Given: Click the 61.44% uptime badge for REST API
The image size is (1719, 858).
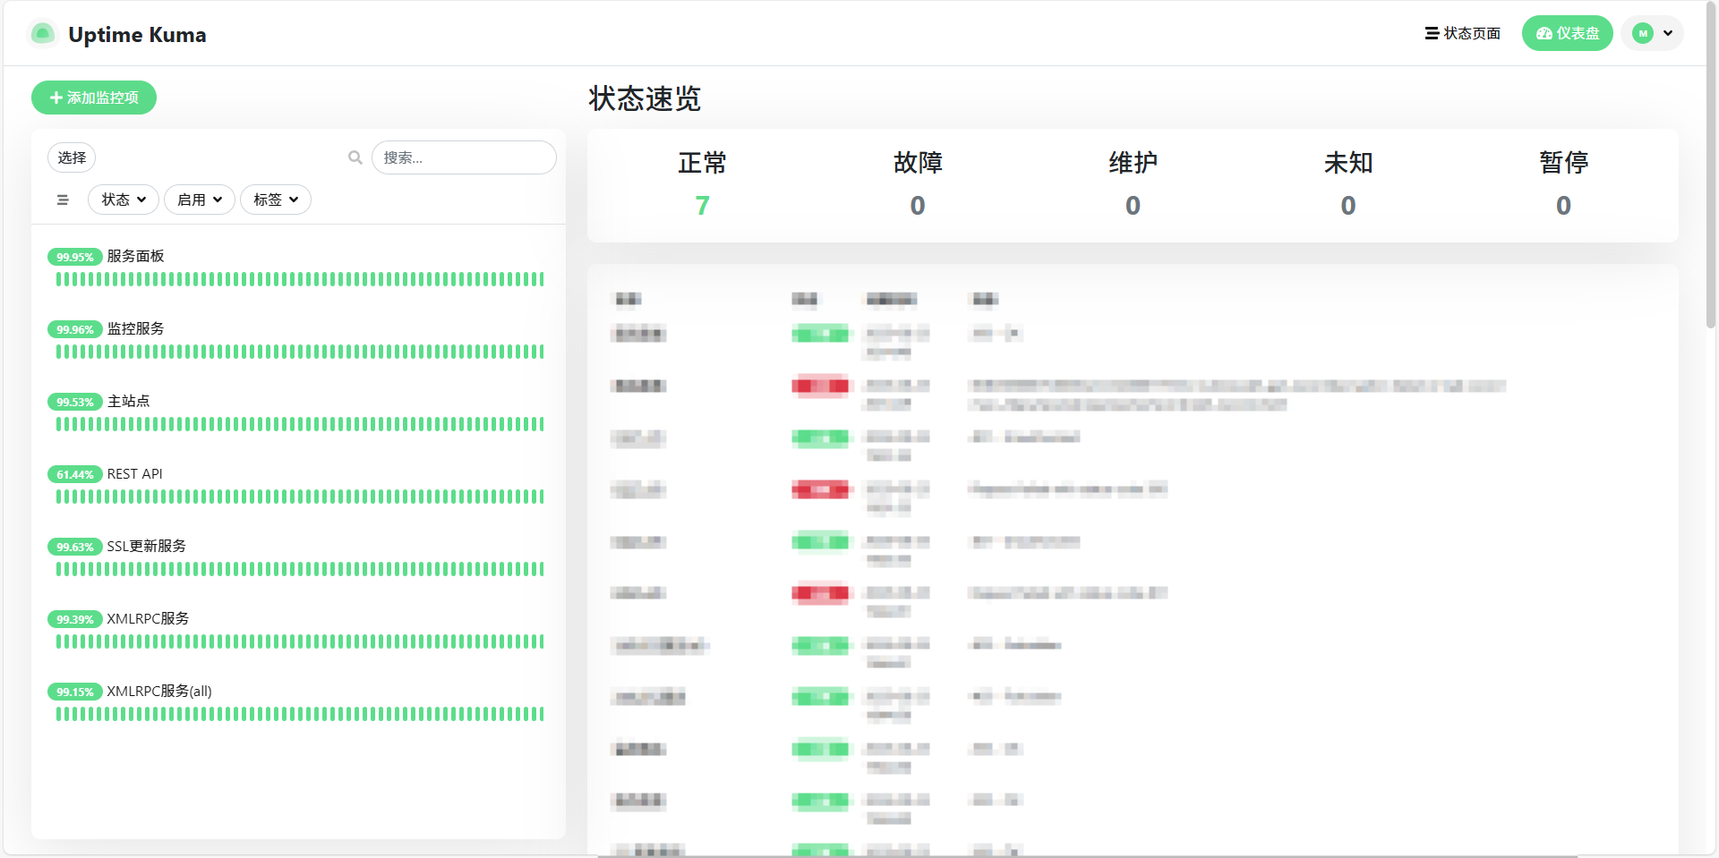Looking at the screenshot, I should coord(74,474).
